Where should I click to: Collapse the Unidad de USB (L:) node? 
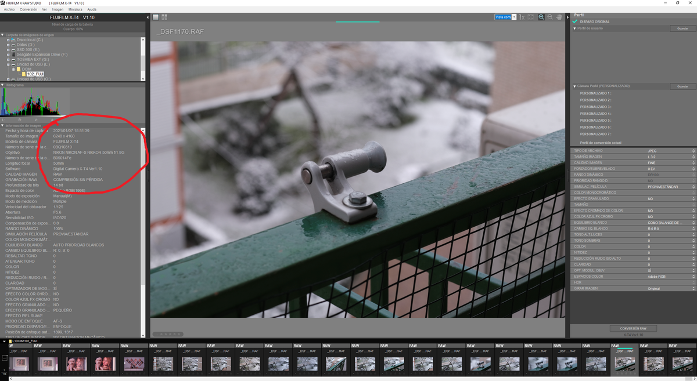(8, 64)
